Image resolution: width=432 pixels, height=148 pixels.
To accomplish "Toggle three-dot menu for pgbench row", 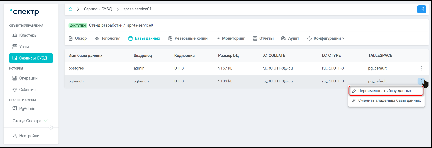I will [421, 81].
